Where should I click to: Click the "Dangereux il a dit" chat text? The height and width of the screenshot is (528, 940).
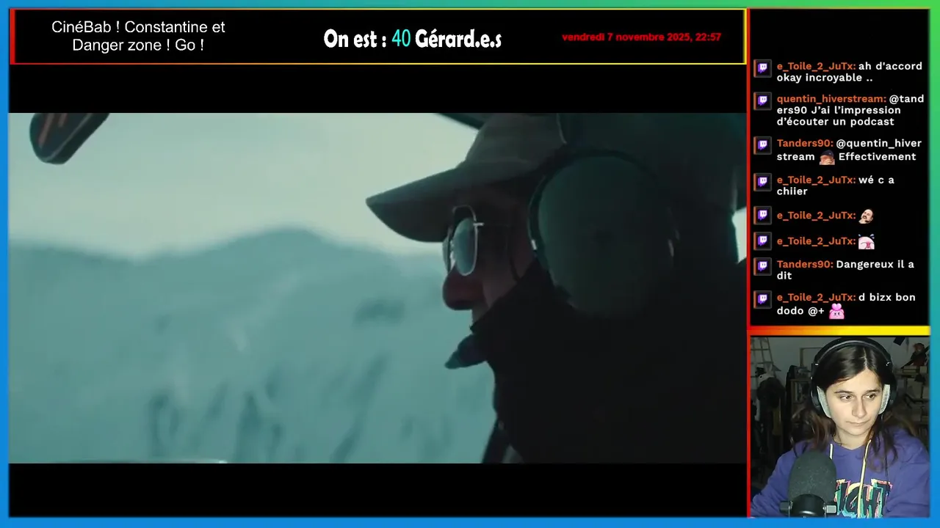pyautogui.click(x=845, y=270)
